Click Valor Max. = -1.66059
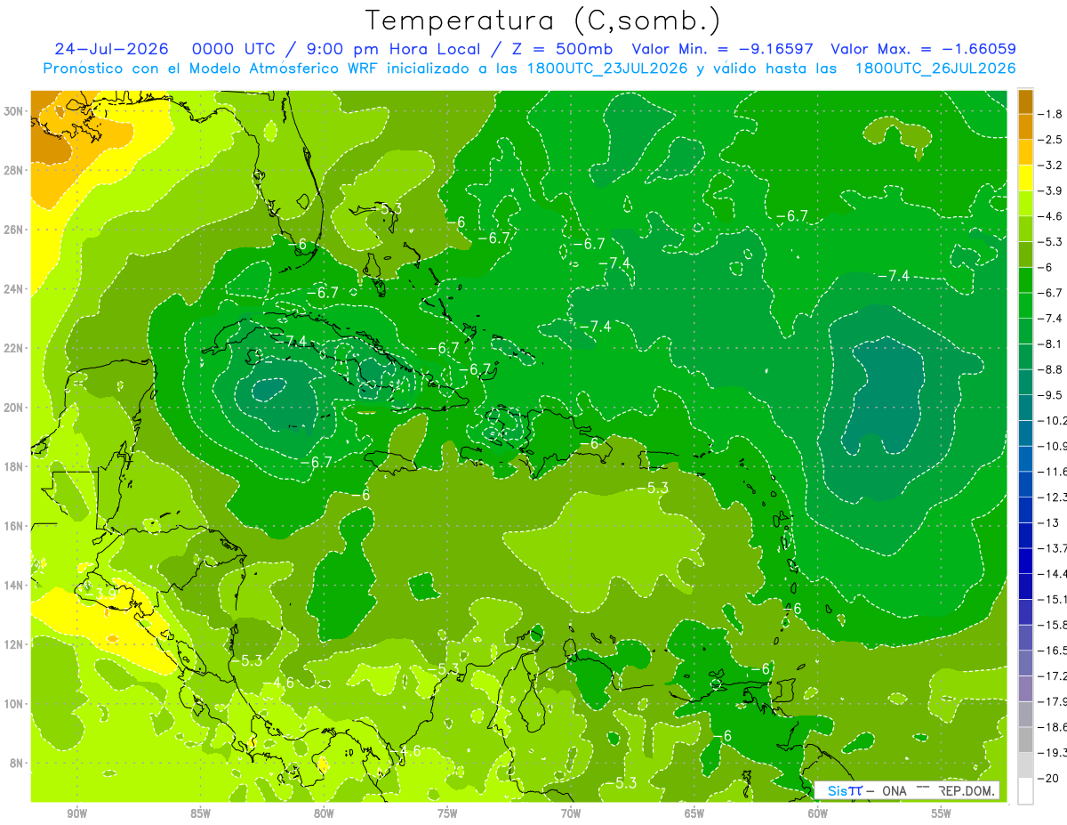This screenshot has width=1067, height=825. [x=923, y=49]
